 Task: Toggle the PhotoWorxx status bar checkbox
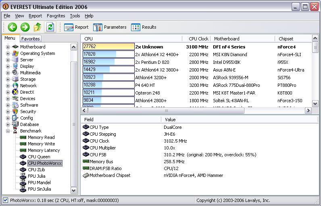click(x=6, y=200)
